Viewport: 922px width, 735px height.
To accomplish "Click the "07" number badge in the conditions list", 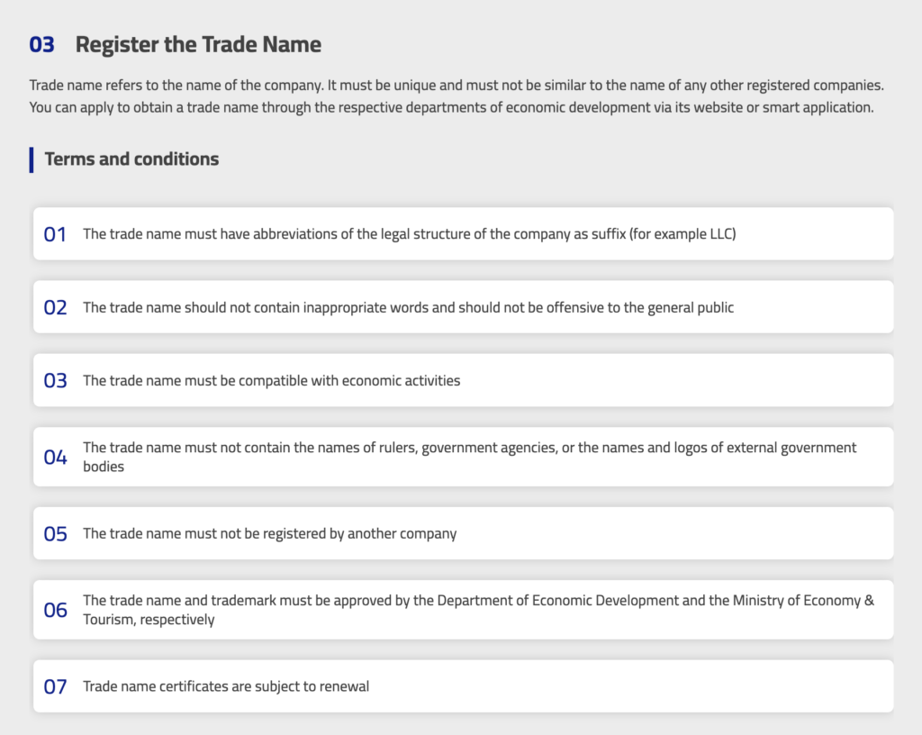I will tap(56, 687).
